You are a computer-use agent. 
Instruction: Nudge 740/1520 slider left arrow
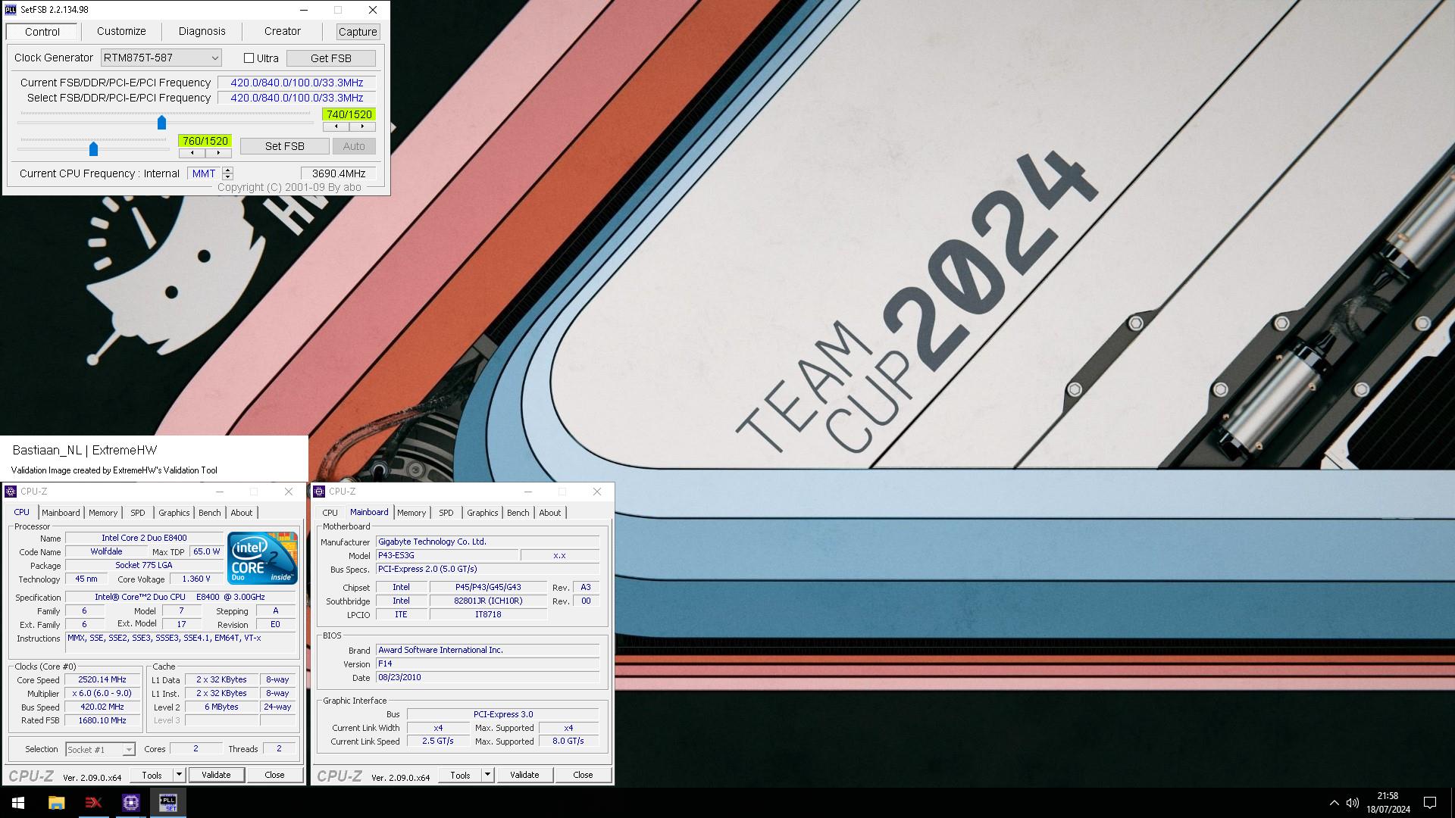pos(336,126)
